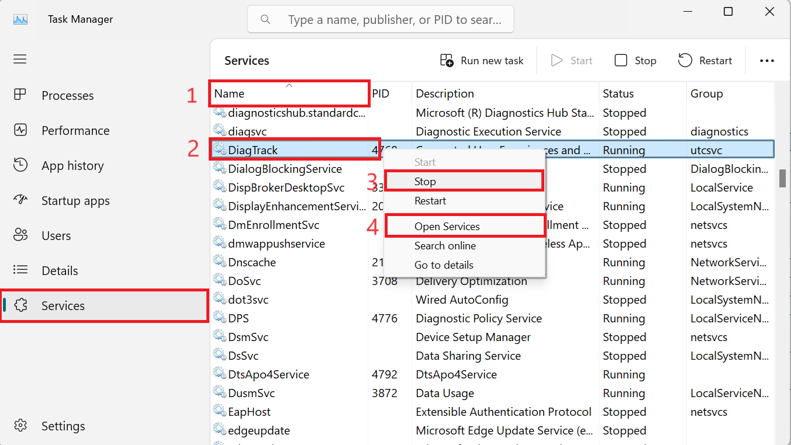This screenshot has height=445, width=791.
Task: Select the dmwappushservice row
Action: coord(493,244)
